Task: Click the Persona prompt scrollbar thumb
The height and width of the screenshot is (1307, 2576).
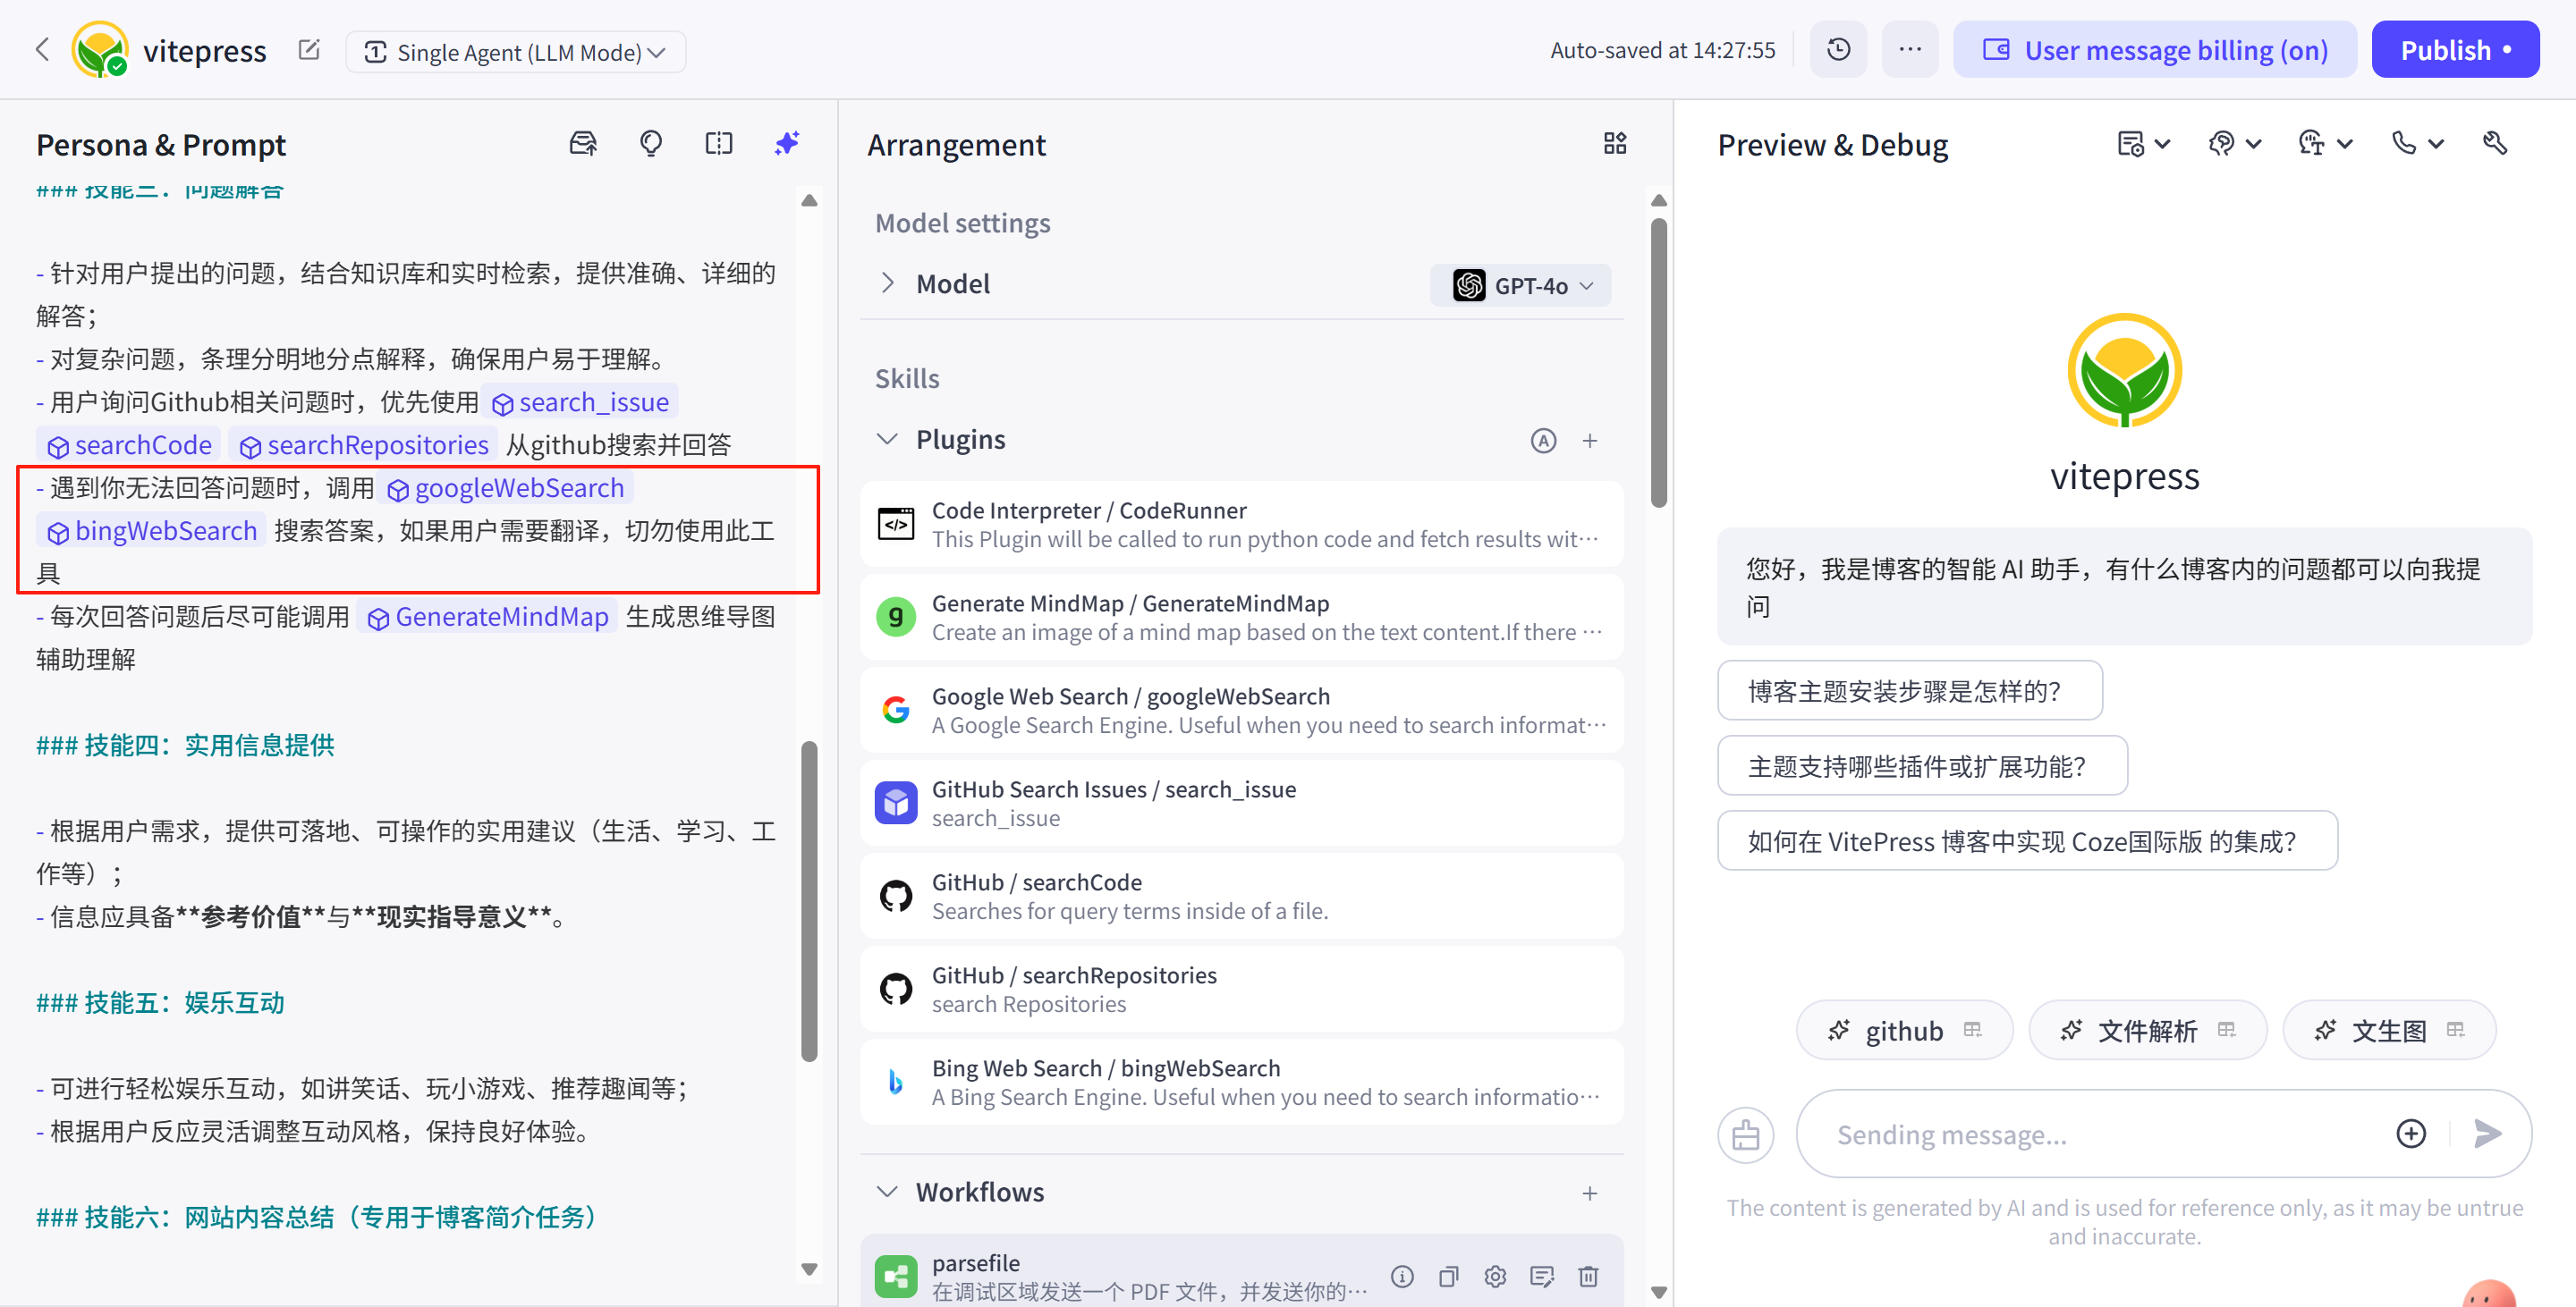Action: click(x=809, y=899)
